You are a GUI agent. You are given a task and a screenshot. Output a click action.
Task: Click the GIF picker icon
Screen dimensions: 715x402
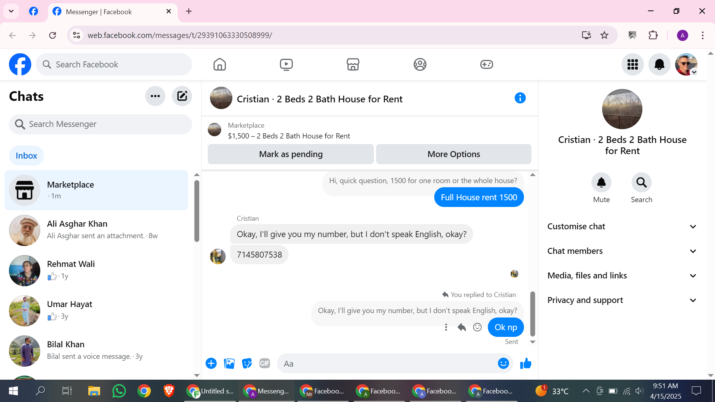[x=264, y=363]
